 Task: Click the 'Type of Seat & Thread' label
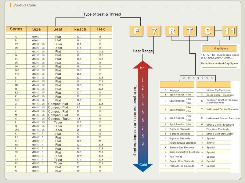click(x=102, y=14)
